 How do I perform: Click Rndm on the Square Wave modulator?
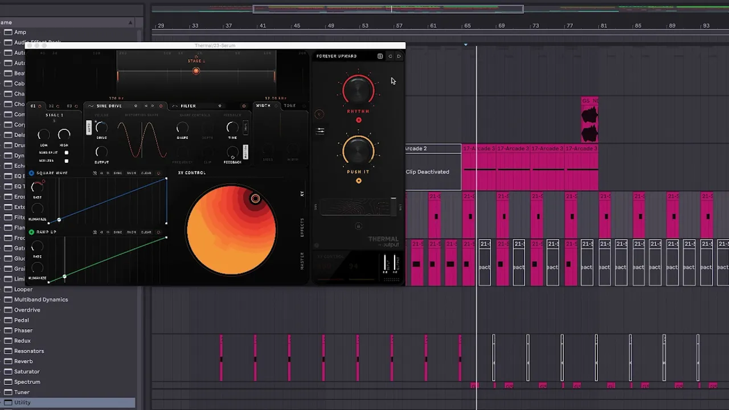tap(132, 173)
